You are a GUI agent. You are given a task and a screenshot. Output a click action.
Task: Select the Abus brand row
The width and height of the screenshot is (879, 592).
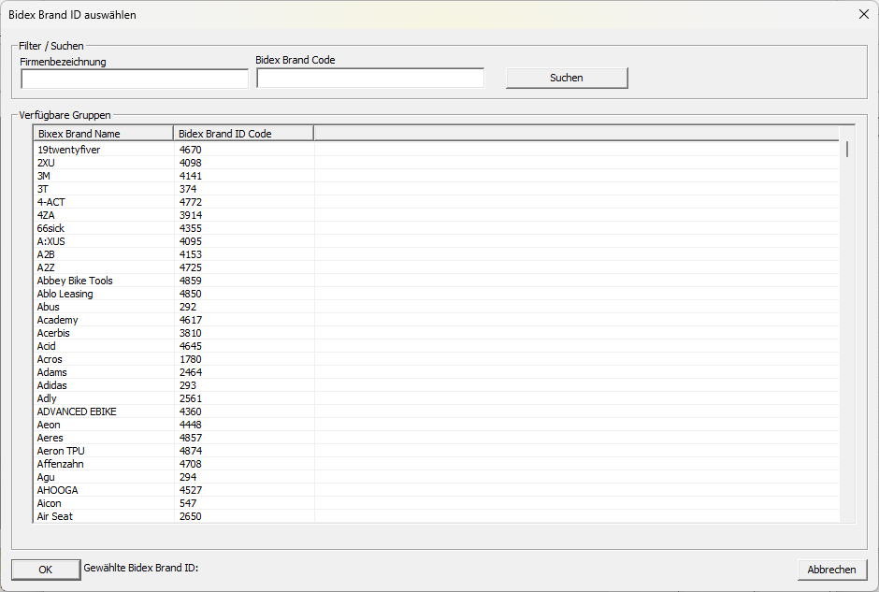pyautogui.click(x=436, y=307)
